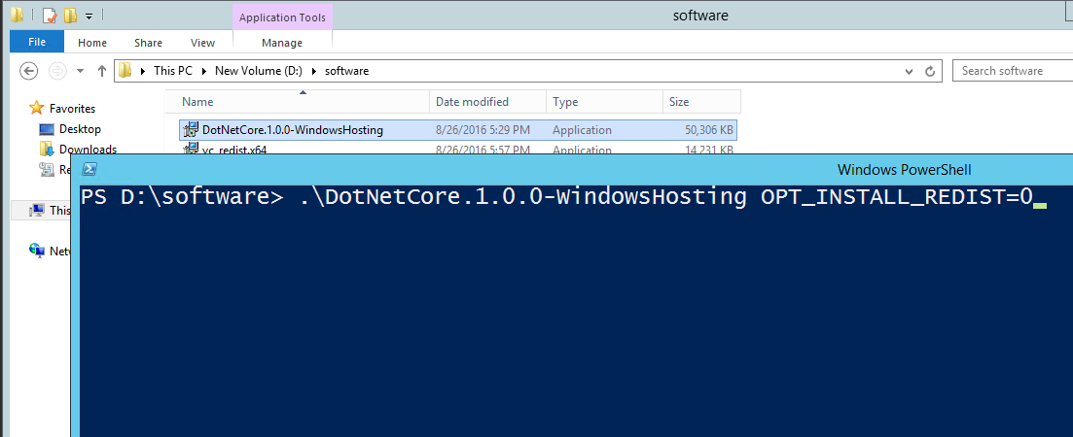The height and width of the screenshot is (437, 1073).
Task: Open address bar history dropdown
Action: [909, 71]
